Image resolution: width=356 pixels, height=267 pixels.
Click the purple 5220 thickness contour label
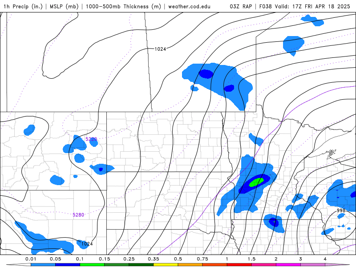pyautogui.click(x=91, y=139)
